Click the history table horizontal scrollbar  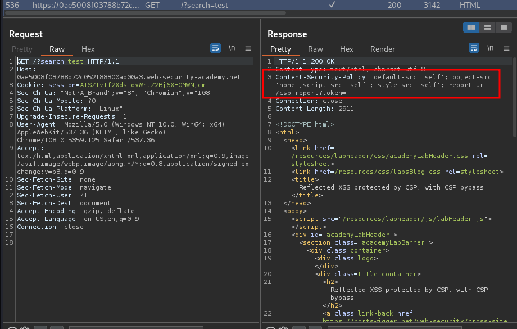pos(145,13)
